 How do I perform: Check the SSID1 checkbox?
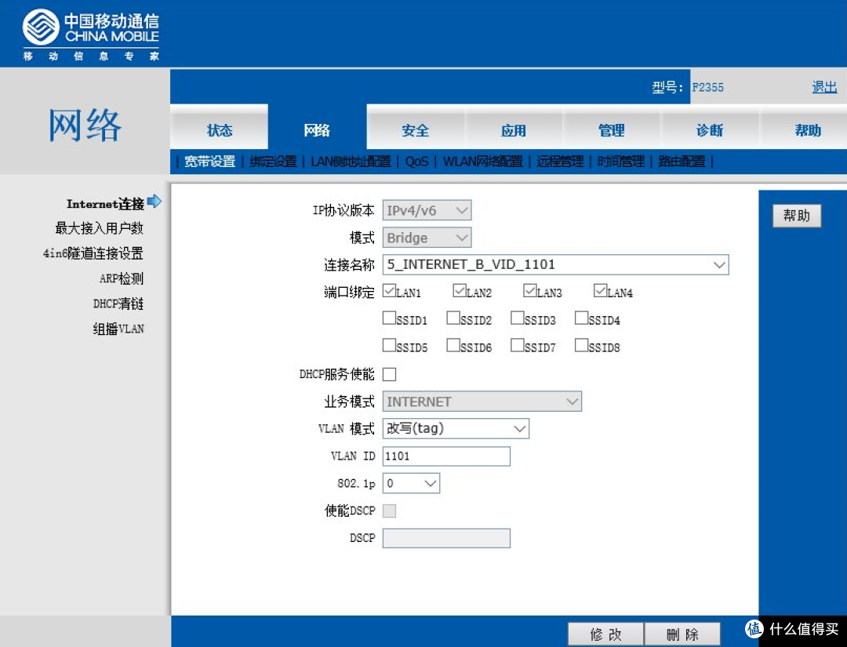[389, 318]
